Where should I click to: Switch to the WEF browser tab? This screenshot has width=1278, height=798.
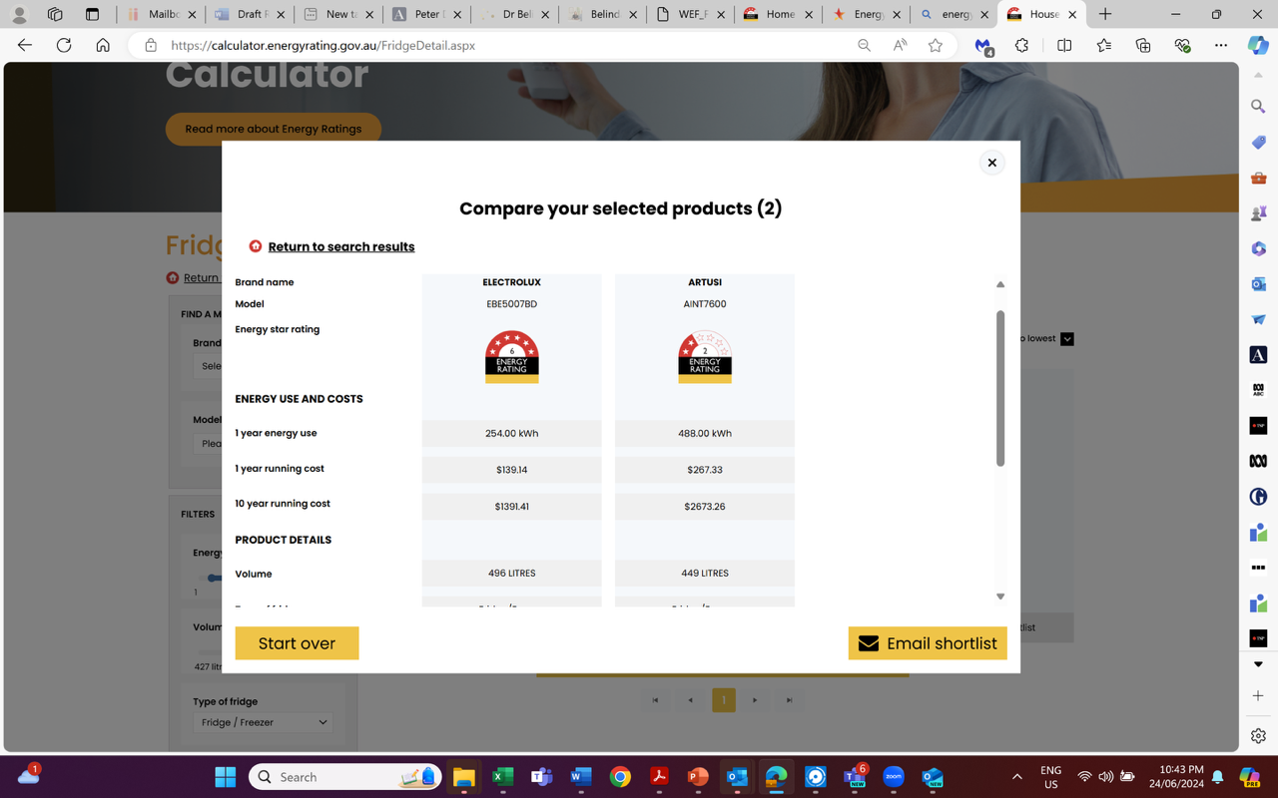coord(690,14)
